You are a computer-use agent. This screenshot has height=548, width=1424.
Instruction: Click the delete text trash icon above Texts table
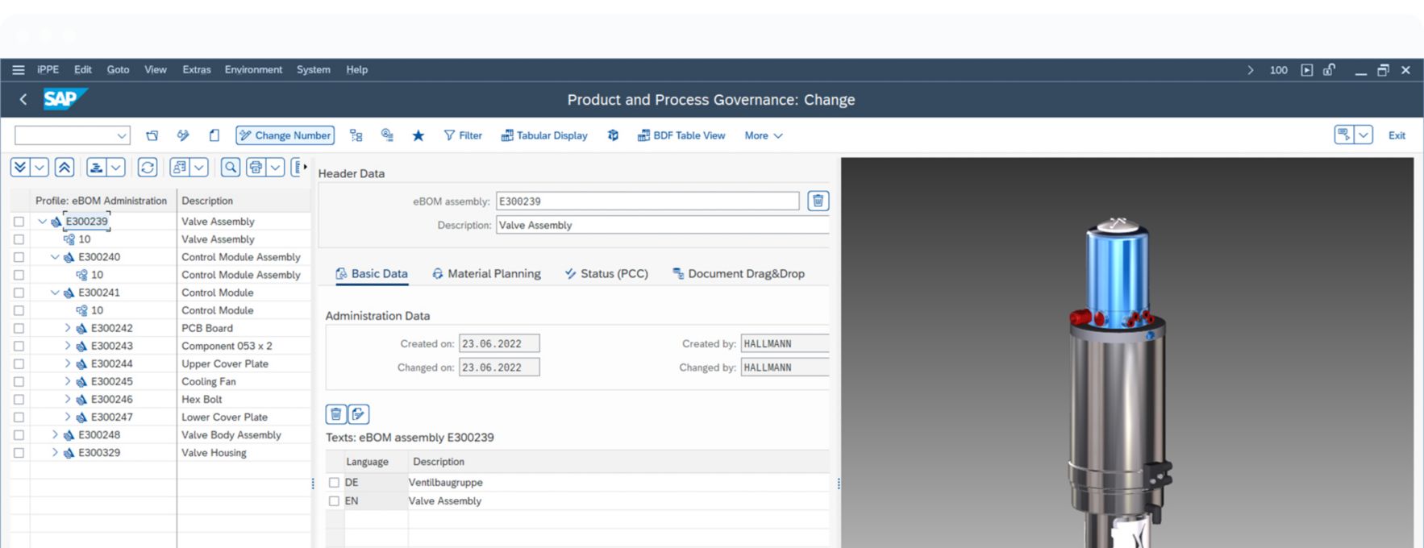point(336,414)
